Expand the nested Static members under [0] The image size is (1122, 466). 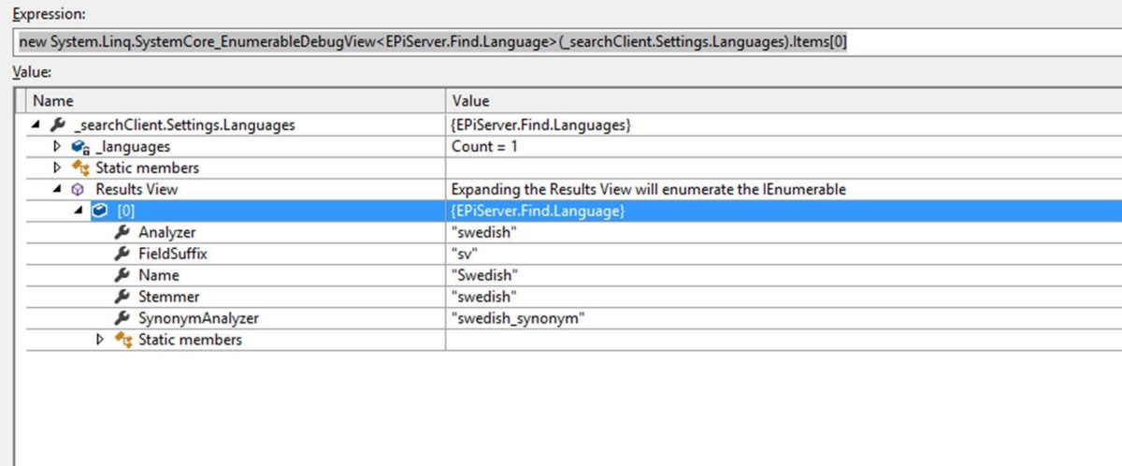[100, 340]
